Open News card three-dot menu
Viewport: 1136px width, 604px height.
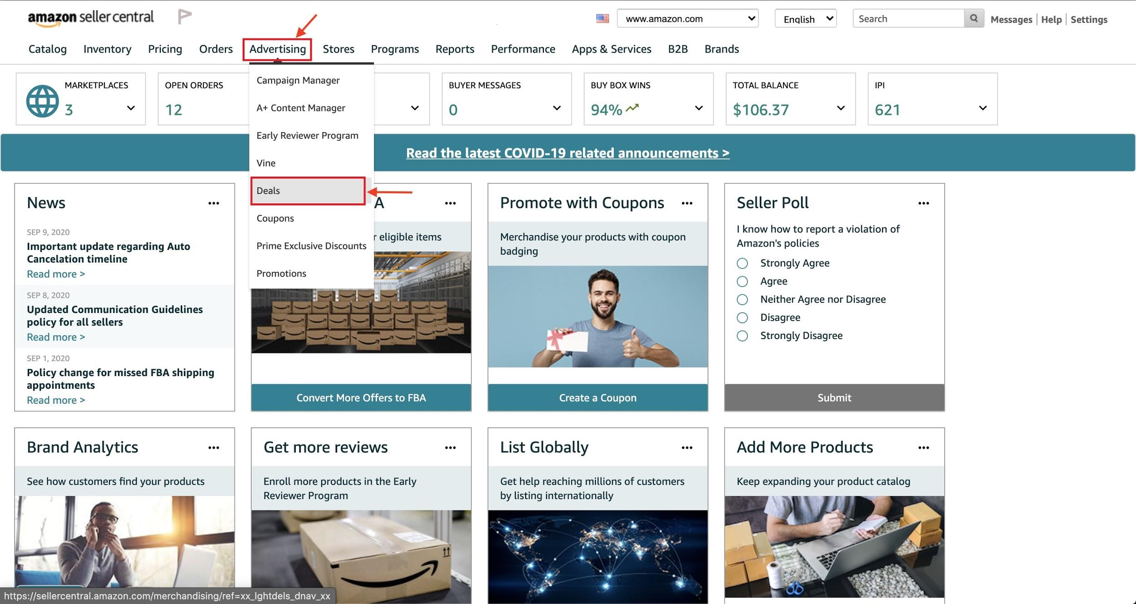214,203
